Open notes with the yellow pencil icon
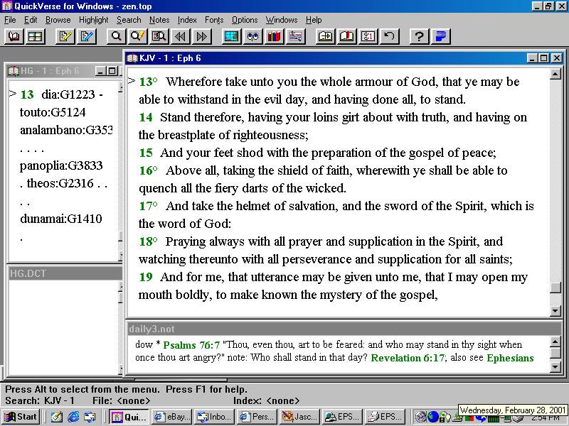Image resolution: width=569 pixels, height=426 pixels. pos(65,36)
